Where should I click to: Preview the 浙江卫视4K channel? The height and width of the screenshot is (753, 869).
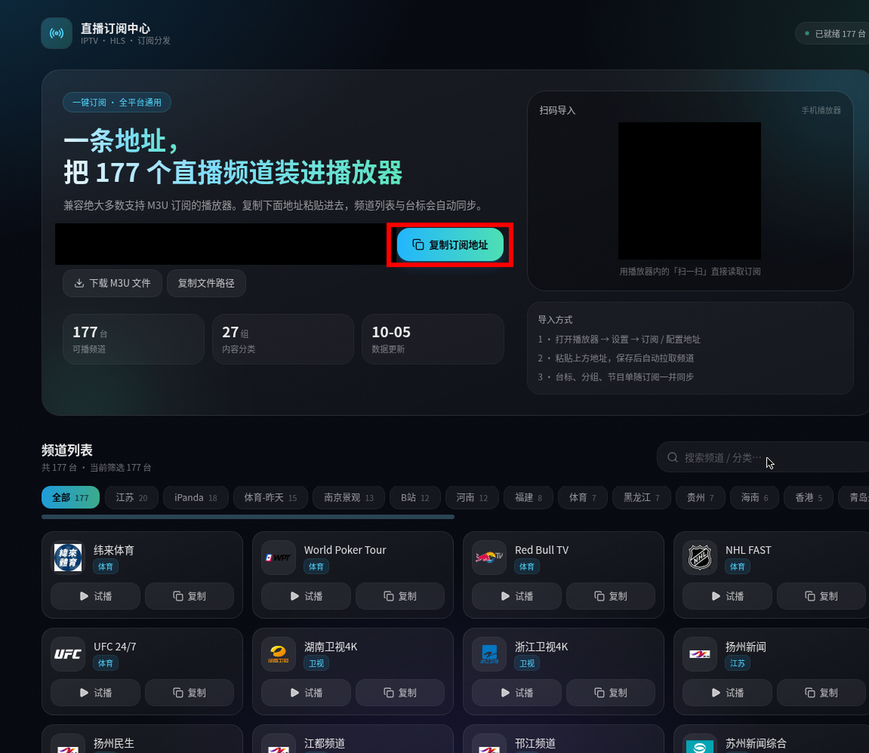point(517,693)
